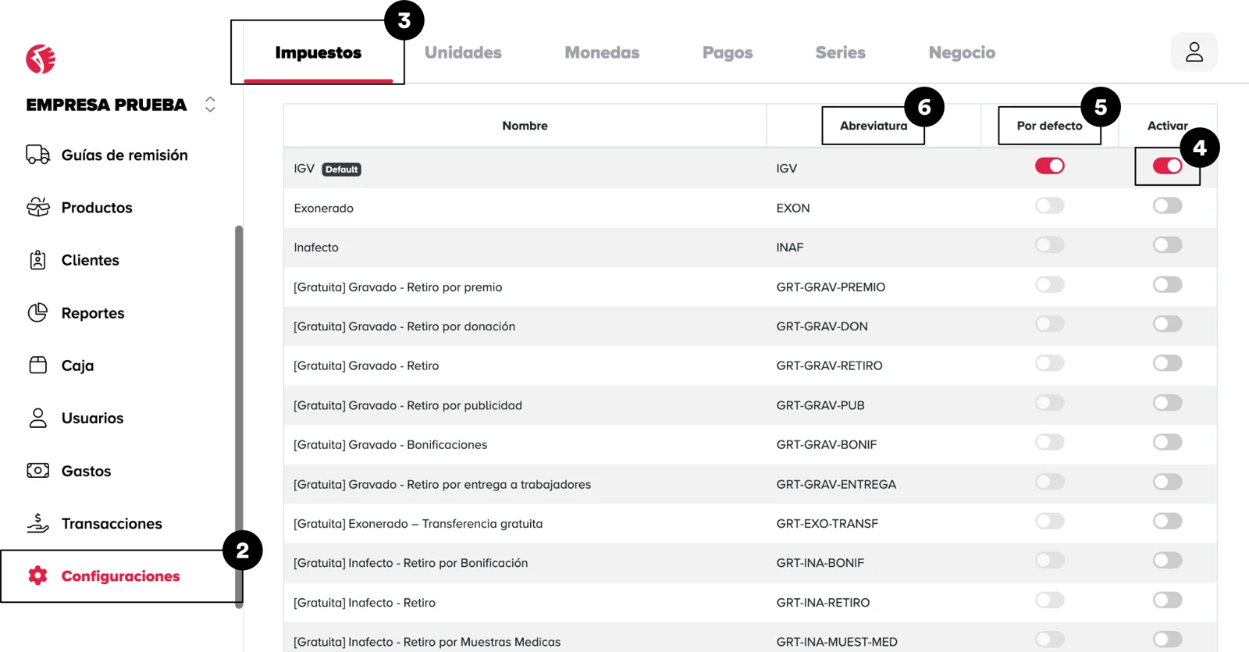Click the Transacciones hand-dollar icon
Viewport: 1249px width, 652px height.
point(37,523)
